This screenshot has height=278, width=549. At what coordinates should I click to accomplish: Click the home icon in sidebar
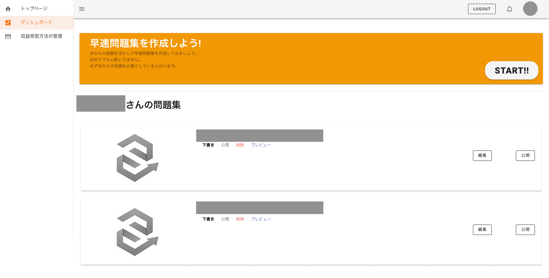pos(8,9)
